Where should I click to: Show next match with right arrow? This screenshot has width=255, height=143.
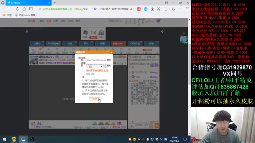point(162,31)
